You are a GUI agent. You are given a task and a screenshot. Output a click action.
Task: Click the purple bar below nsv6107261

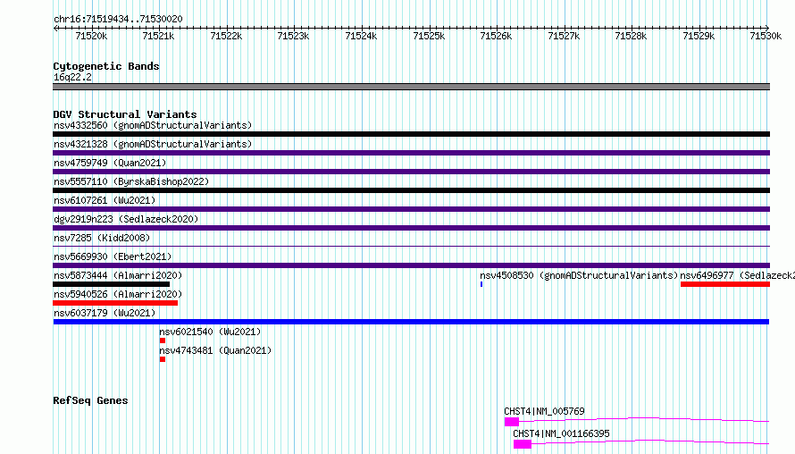[x=411, y=209]
